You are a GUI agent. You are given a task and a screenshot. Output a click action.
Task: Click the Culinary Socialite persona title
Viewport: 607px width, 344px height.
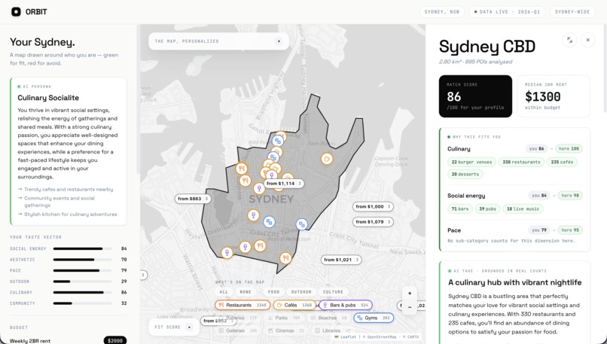[48, 98]
